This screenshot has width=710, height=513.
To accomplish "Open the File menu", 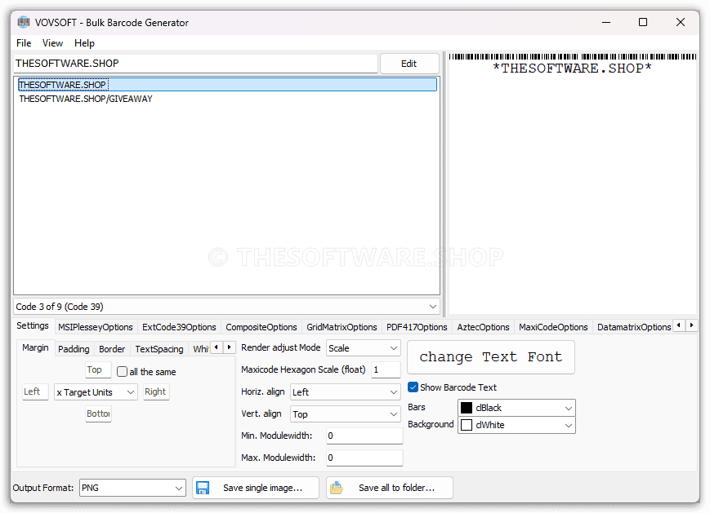I will [24, 43].
